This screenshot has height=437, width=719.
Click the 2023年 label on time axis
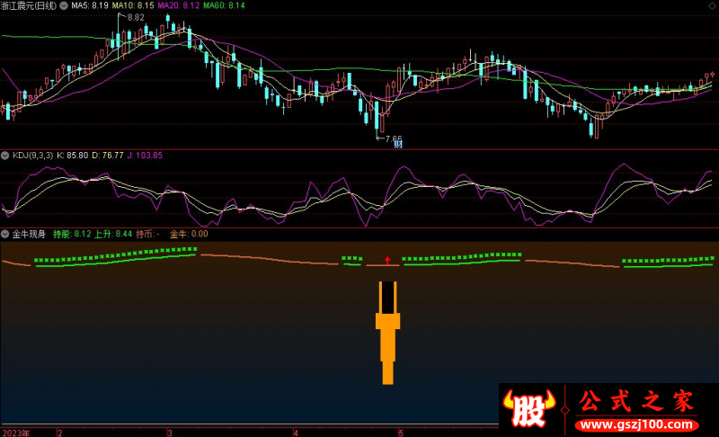pyautogui.click(x=15, y=432)
